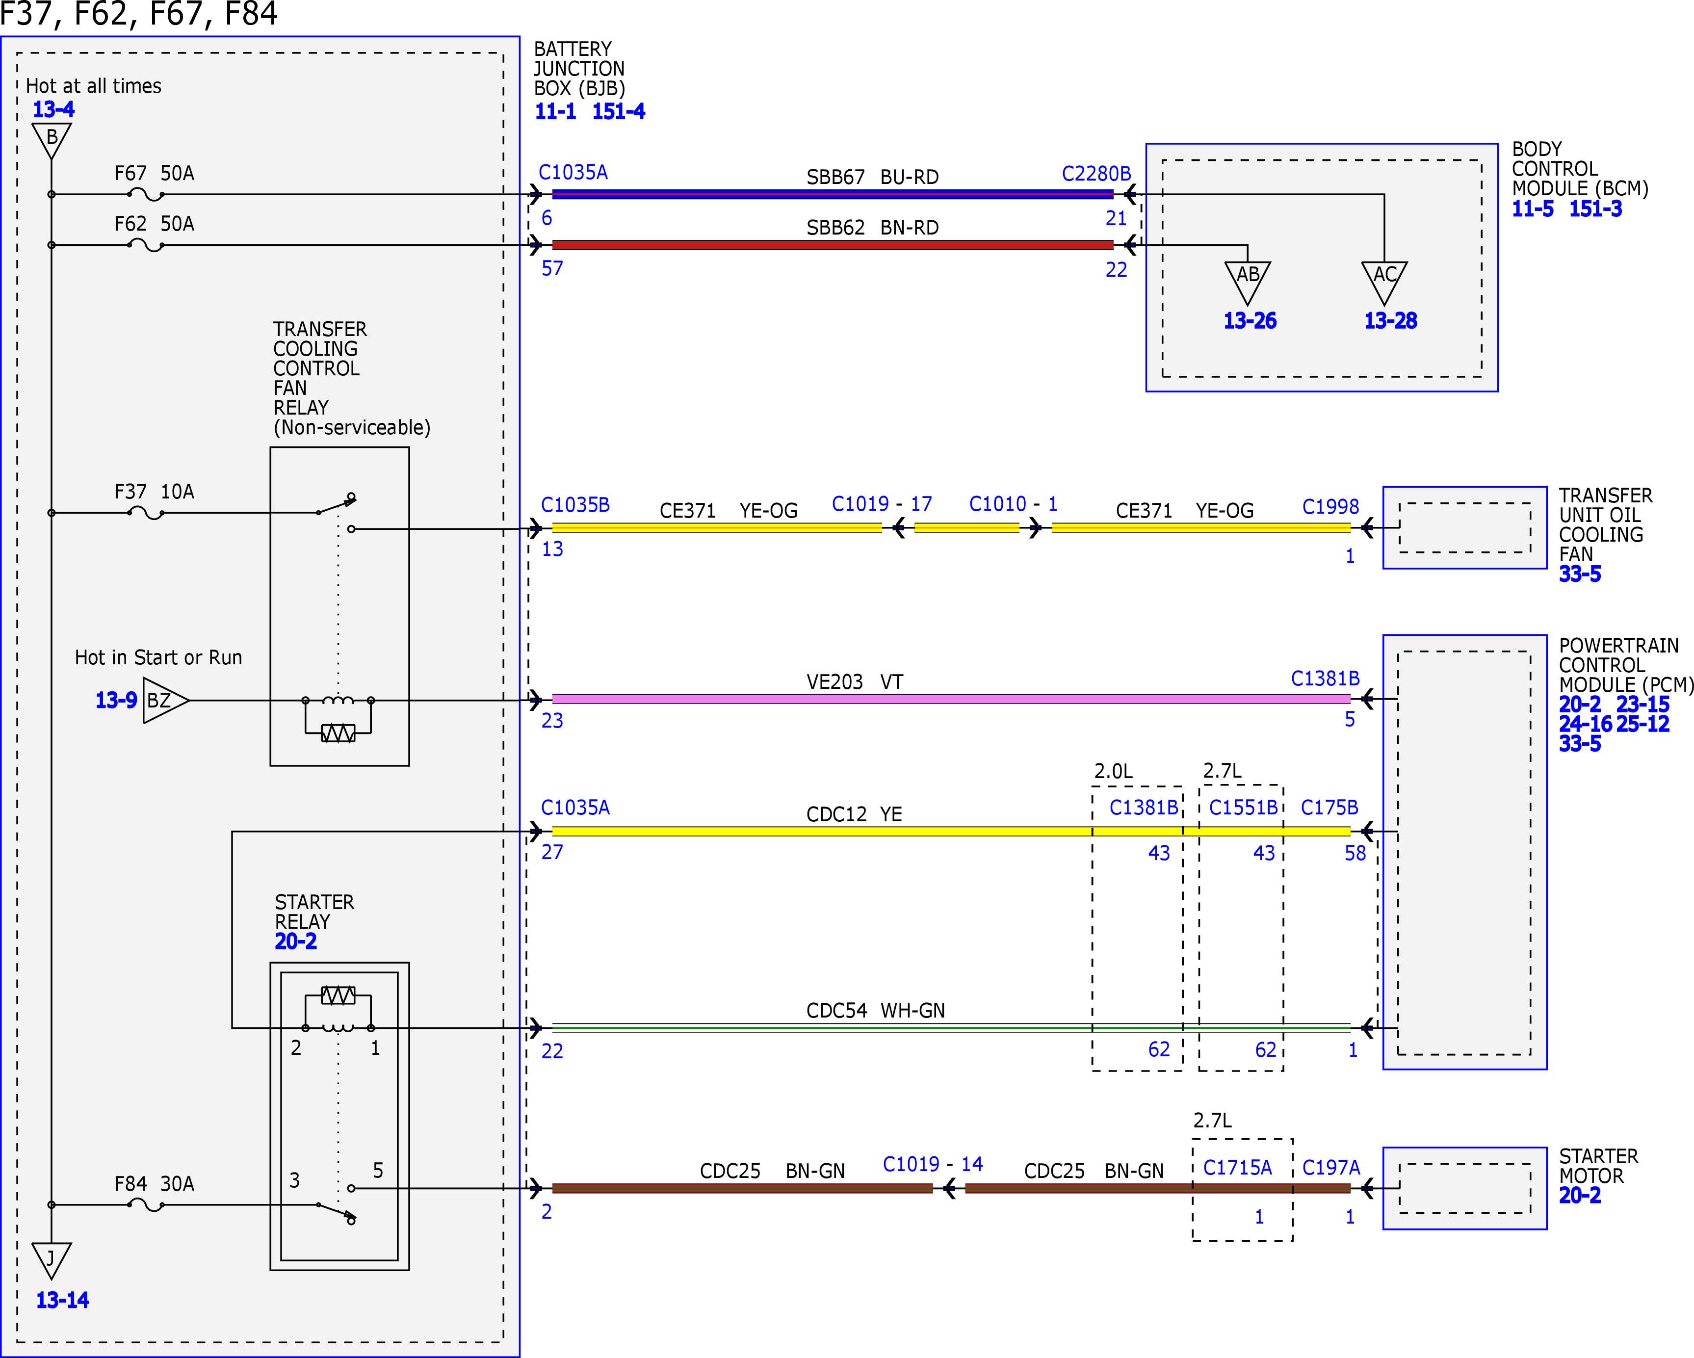Image resolution: width=1694 pixels, height=1358 pixels.
Task: Open PCM page link 23-15
Action: point(1642,704)
